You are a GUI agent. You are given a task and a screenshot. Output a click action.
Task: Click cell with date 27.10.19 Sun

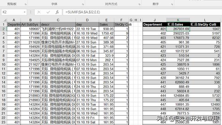tap(87, 42)
